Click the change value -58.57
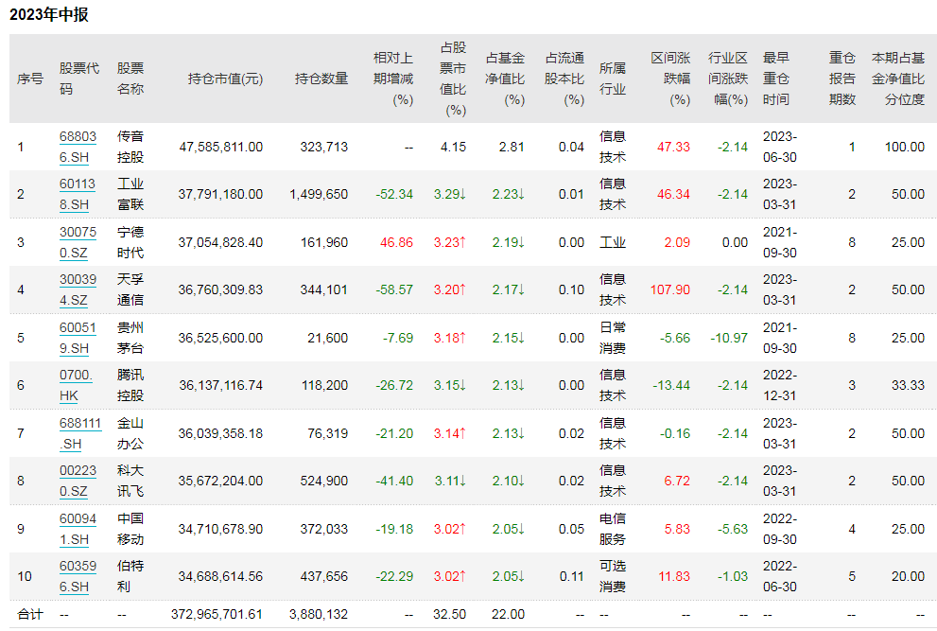Viewport: 937px width, 631px height. coord(394,289)
